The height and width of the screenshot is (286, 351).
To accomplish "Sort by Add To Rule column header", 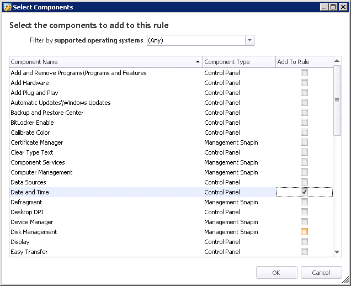I will pos(304,62).
